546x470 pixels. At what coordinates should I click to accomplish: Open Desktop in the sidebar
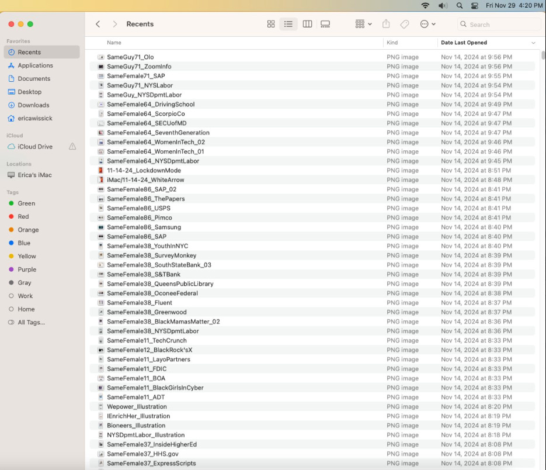[42, 92]
